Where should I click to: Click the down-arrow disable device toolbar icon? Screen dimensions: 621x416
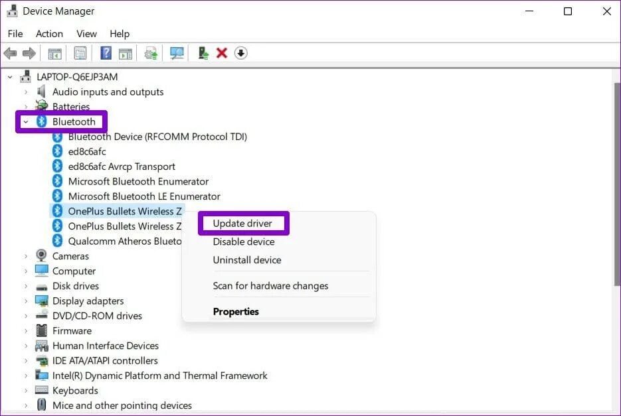coord(241,53)
